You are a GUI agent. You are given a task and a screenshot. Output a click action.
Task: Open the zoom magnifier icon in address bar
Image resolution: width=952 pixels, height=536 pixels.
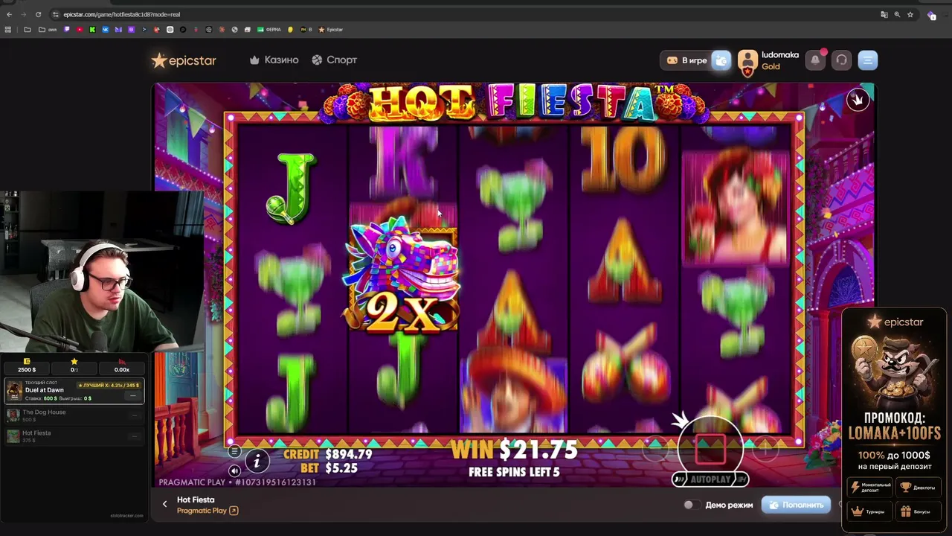click(897, 14)
